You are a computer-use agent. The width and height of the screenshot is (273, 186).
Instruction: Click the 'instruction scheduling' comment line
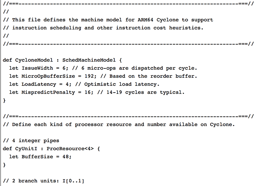point(103,28)
